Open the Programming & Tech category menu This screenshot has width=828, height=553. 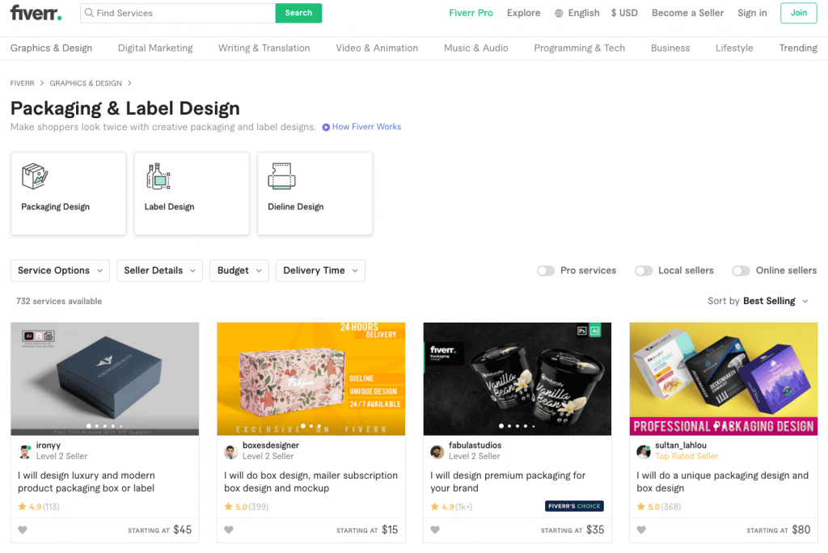(x=579, y=48)
